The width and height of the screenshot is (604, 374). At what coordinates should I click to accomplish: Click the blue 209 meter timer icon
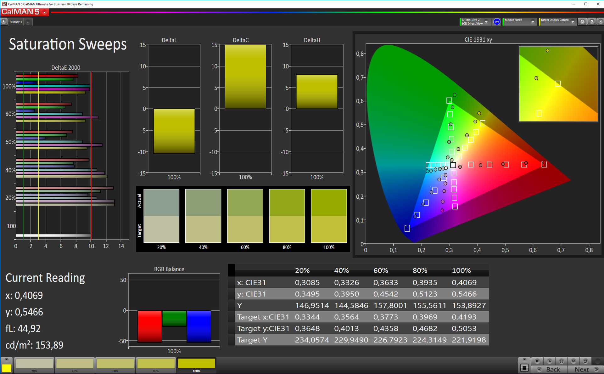(x=497, y=22)
